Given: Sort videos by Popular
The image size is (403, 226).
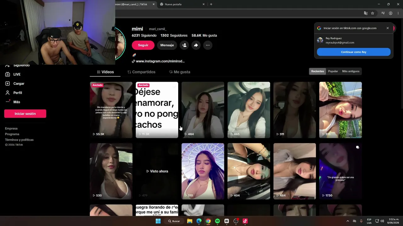Looking at the screenshot, I should 333,71.
